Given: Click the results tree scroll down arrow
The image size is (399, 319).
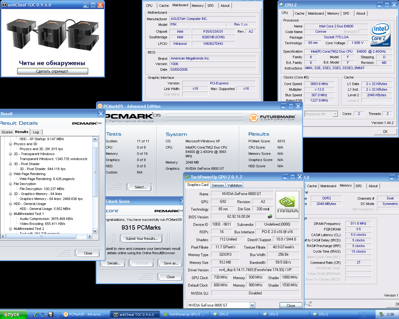Looking at the screenshot, I should (95, 231).
